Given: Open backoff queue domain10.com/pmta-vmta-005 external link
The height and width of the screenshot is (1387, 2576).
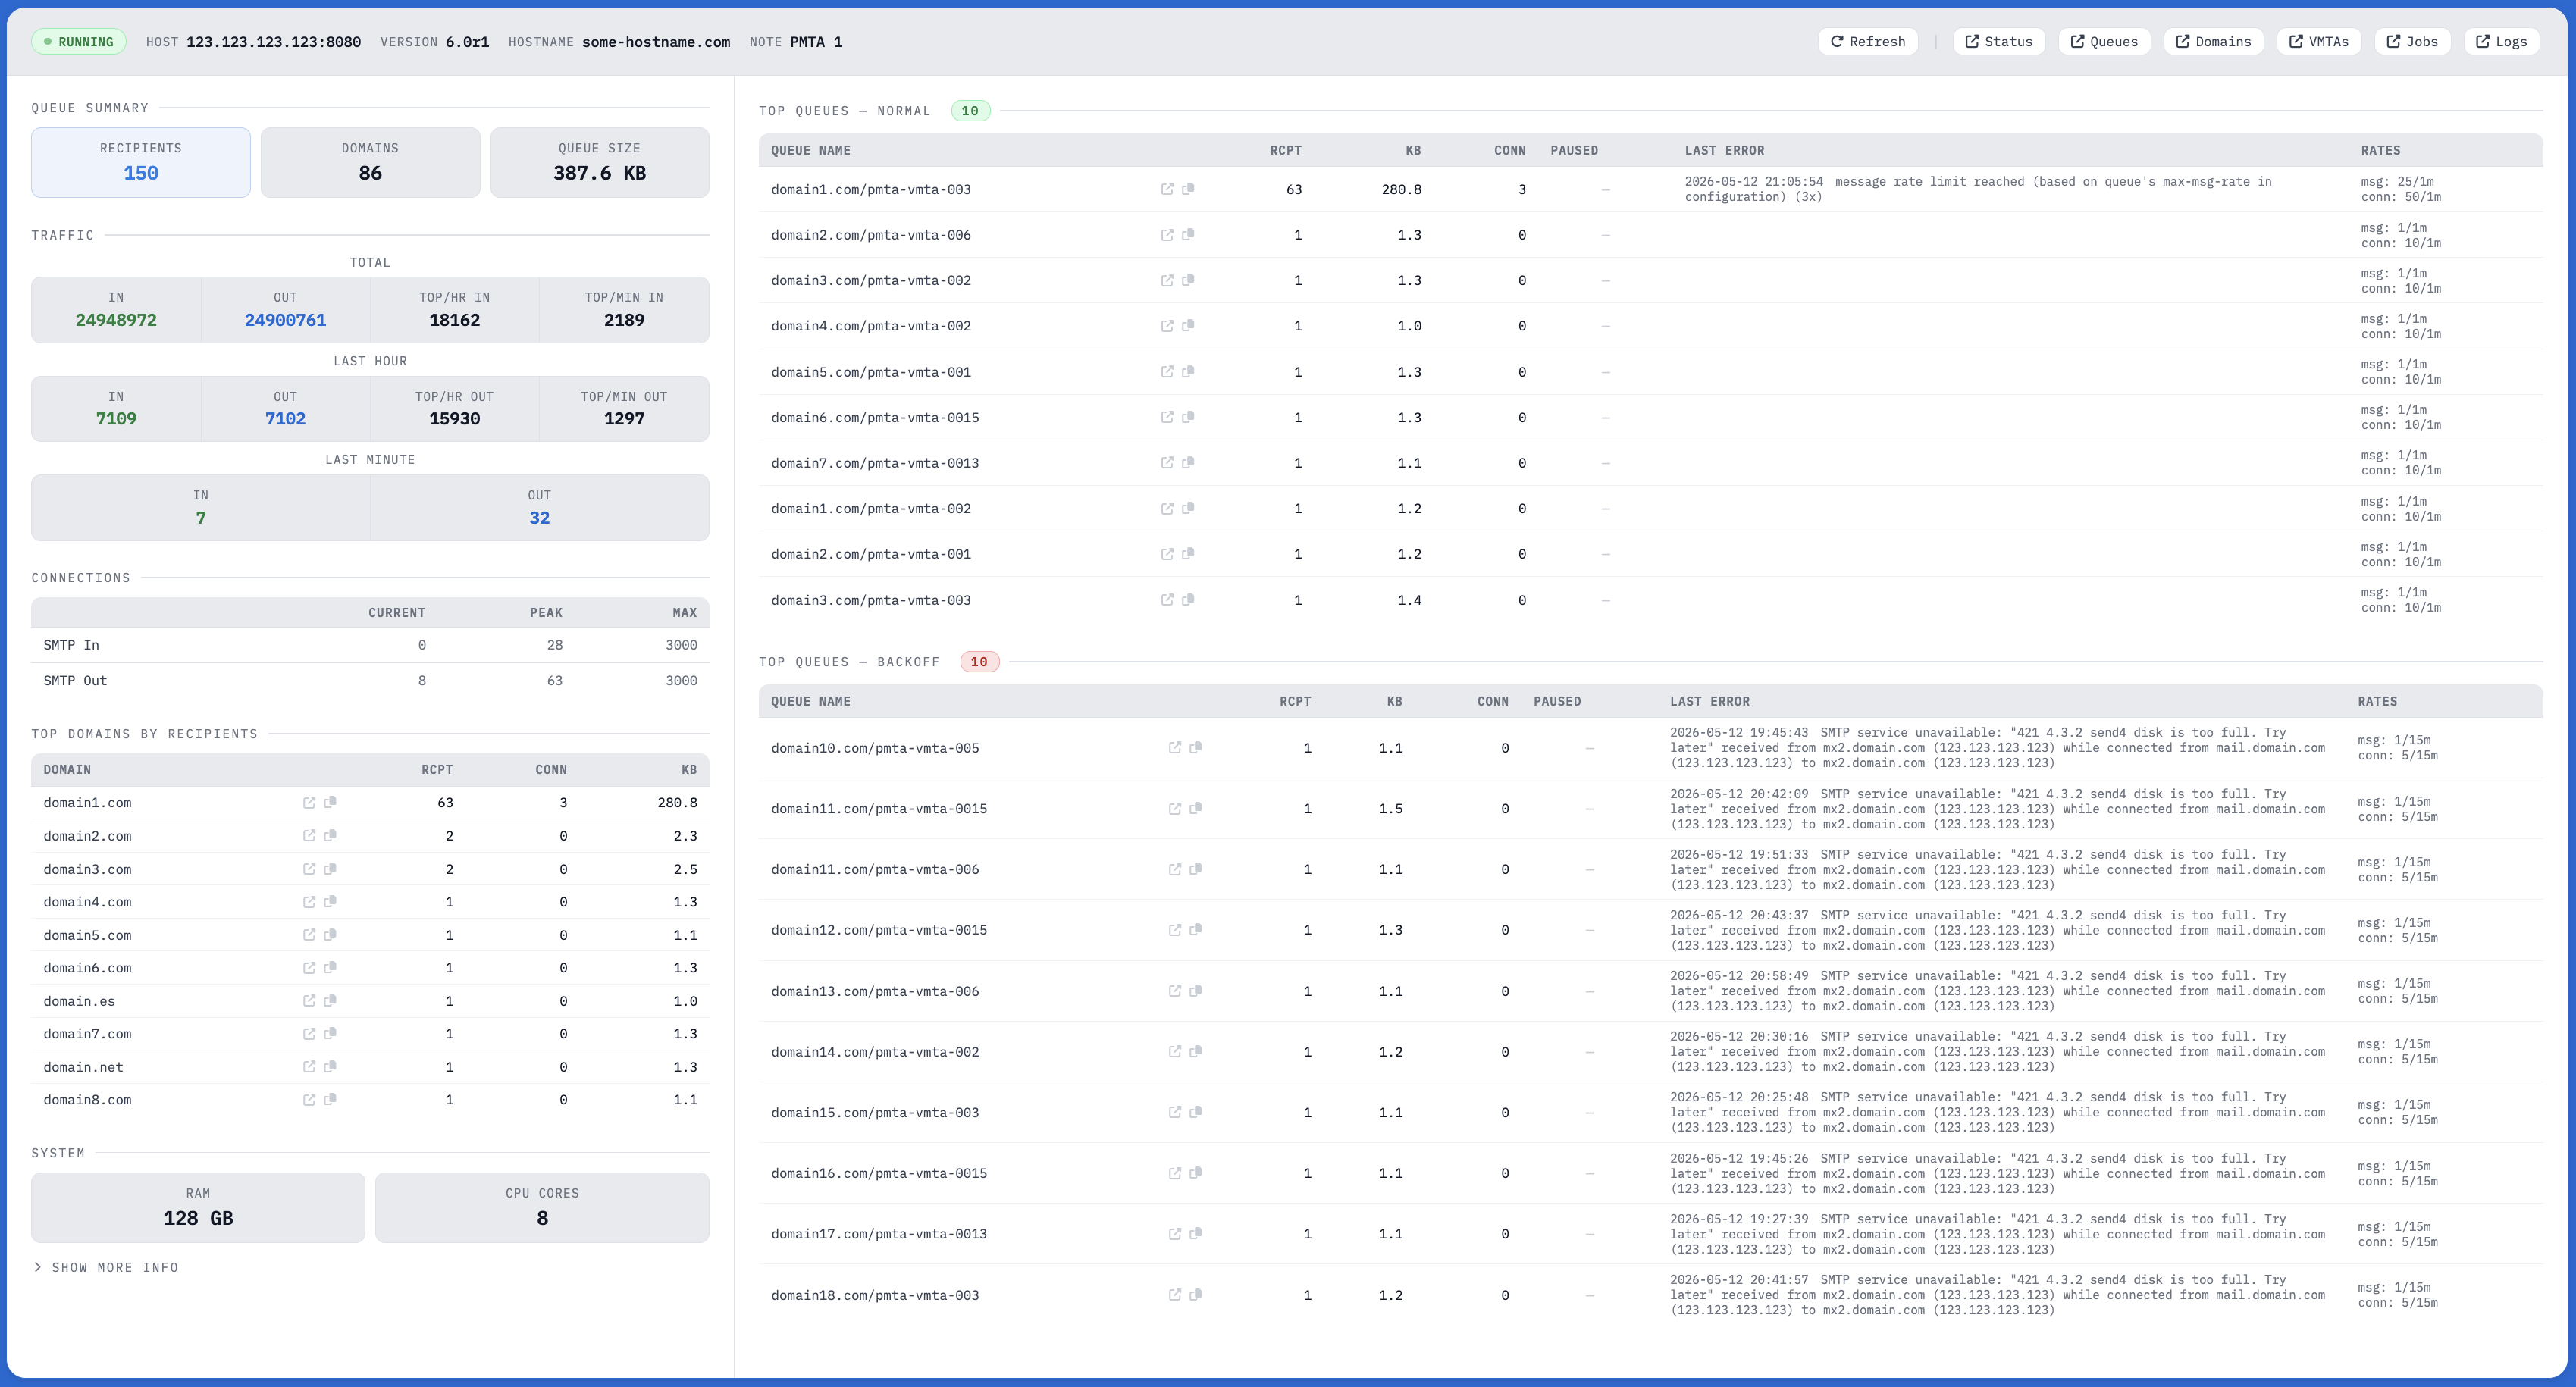Looking at the screenshot, I should pos(1175,748).
